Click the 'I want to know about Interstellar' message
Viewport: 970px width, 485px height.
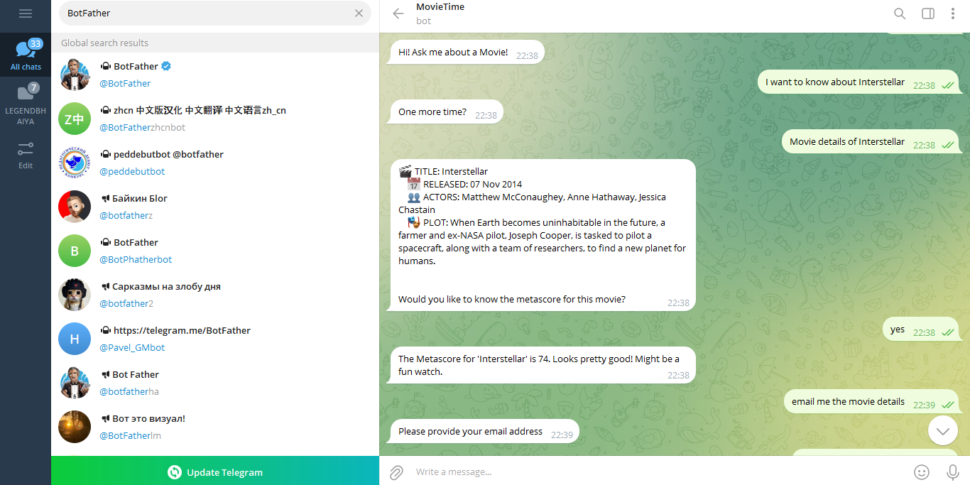click(859, 82)
